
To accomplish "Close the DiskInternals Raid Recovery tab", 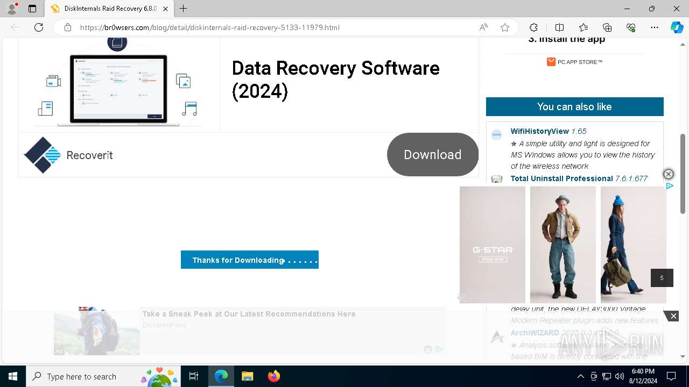I will pos(165,9).
